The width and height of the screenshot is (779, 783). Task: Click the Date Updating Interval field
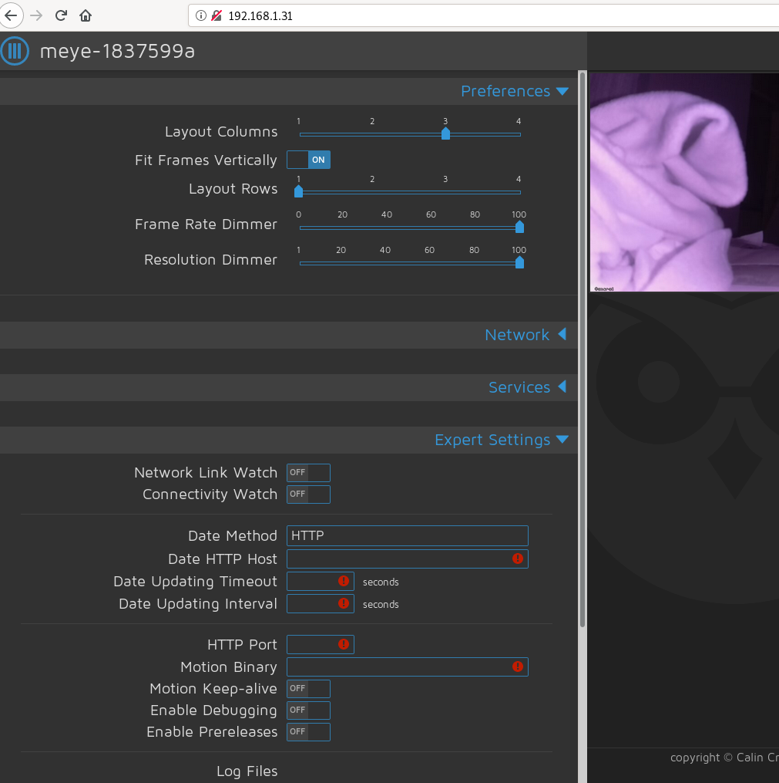(321, 604)
